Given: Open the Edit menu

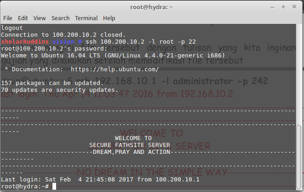Looking at the screenshot, I should point(23,18).
